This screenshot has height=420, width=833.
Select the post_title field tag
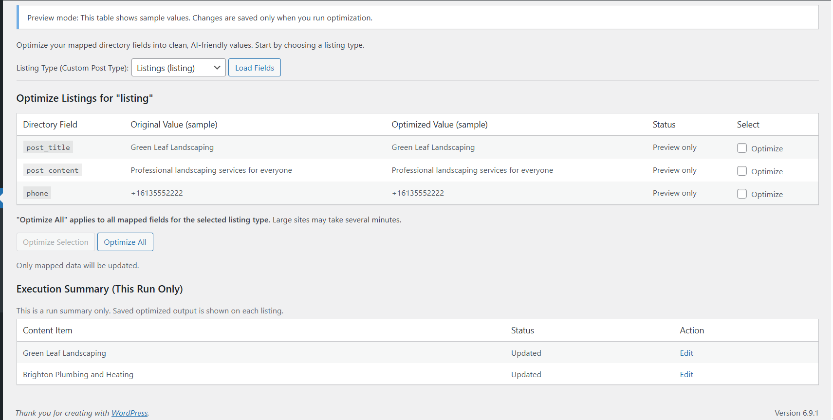(x=48, y=147)
